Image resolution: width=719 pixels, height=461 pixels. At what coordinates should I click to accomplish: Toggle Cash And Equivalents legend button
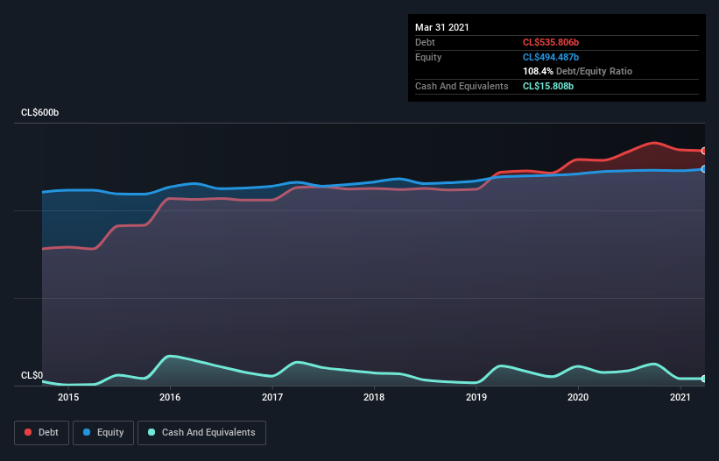[201, 433]
